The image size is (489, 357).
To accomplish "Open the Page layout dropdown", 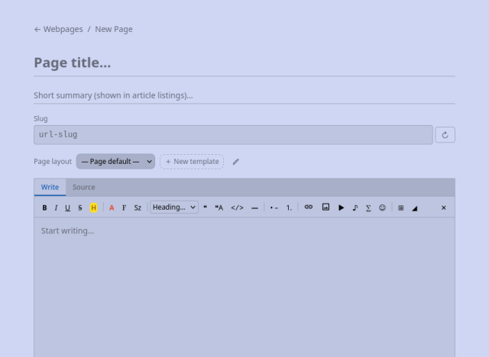I will pyautogui.click(x=115, y=162).
